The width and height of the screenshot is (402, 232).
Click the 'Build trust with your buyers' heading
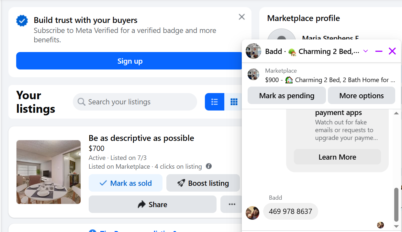click(85, 20)
